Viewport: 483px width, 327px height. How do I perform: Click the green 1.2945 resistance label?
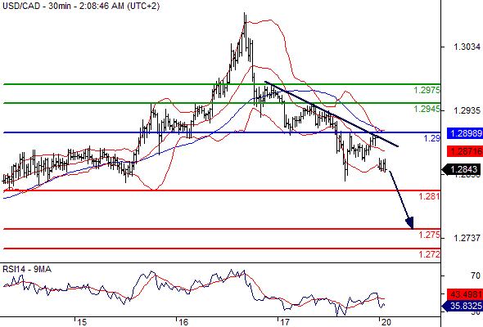427,109
